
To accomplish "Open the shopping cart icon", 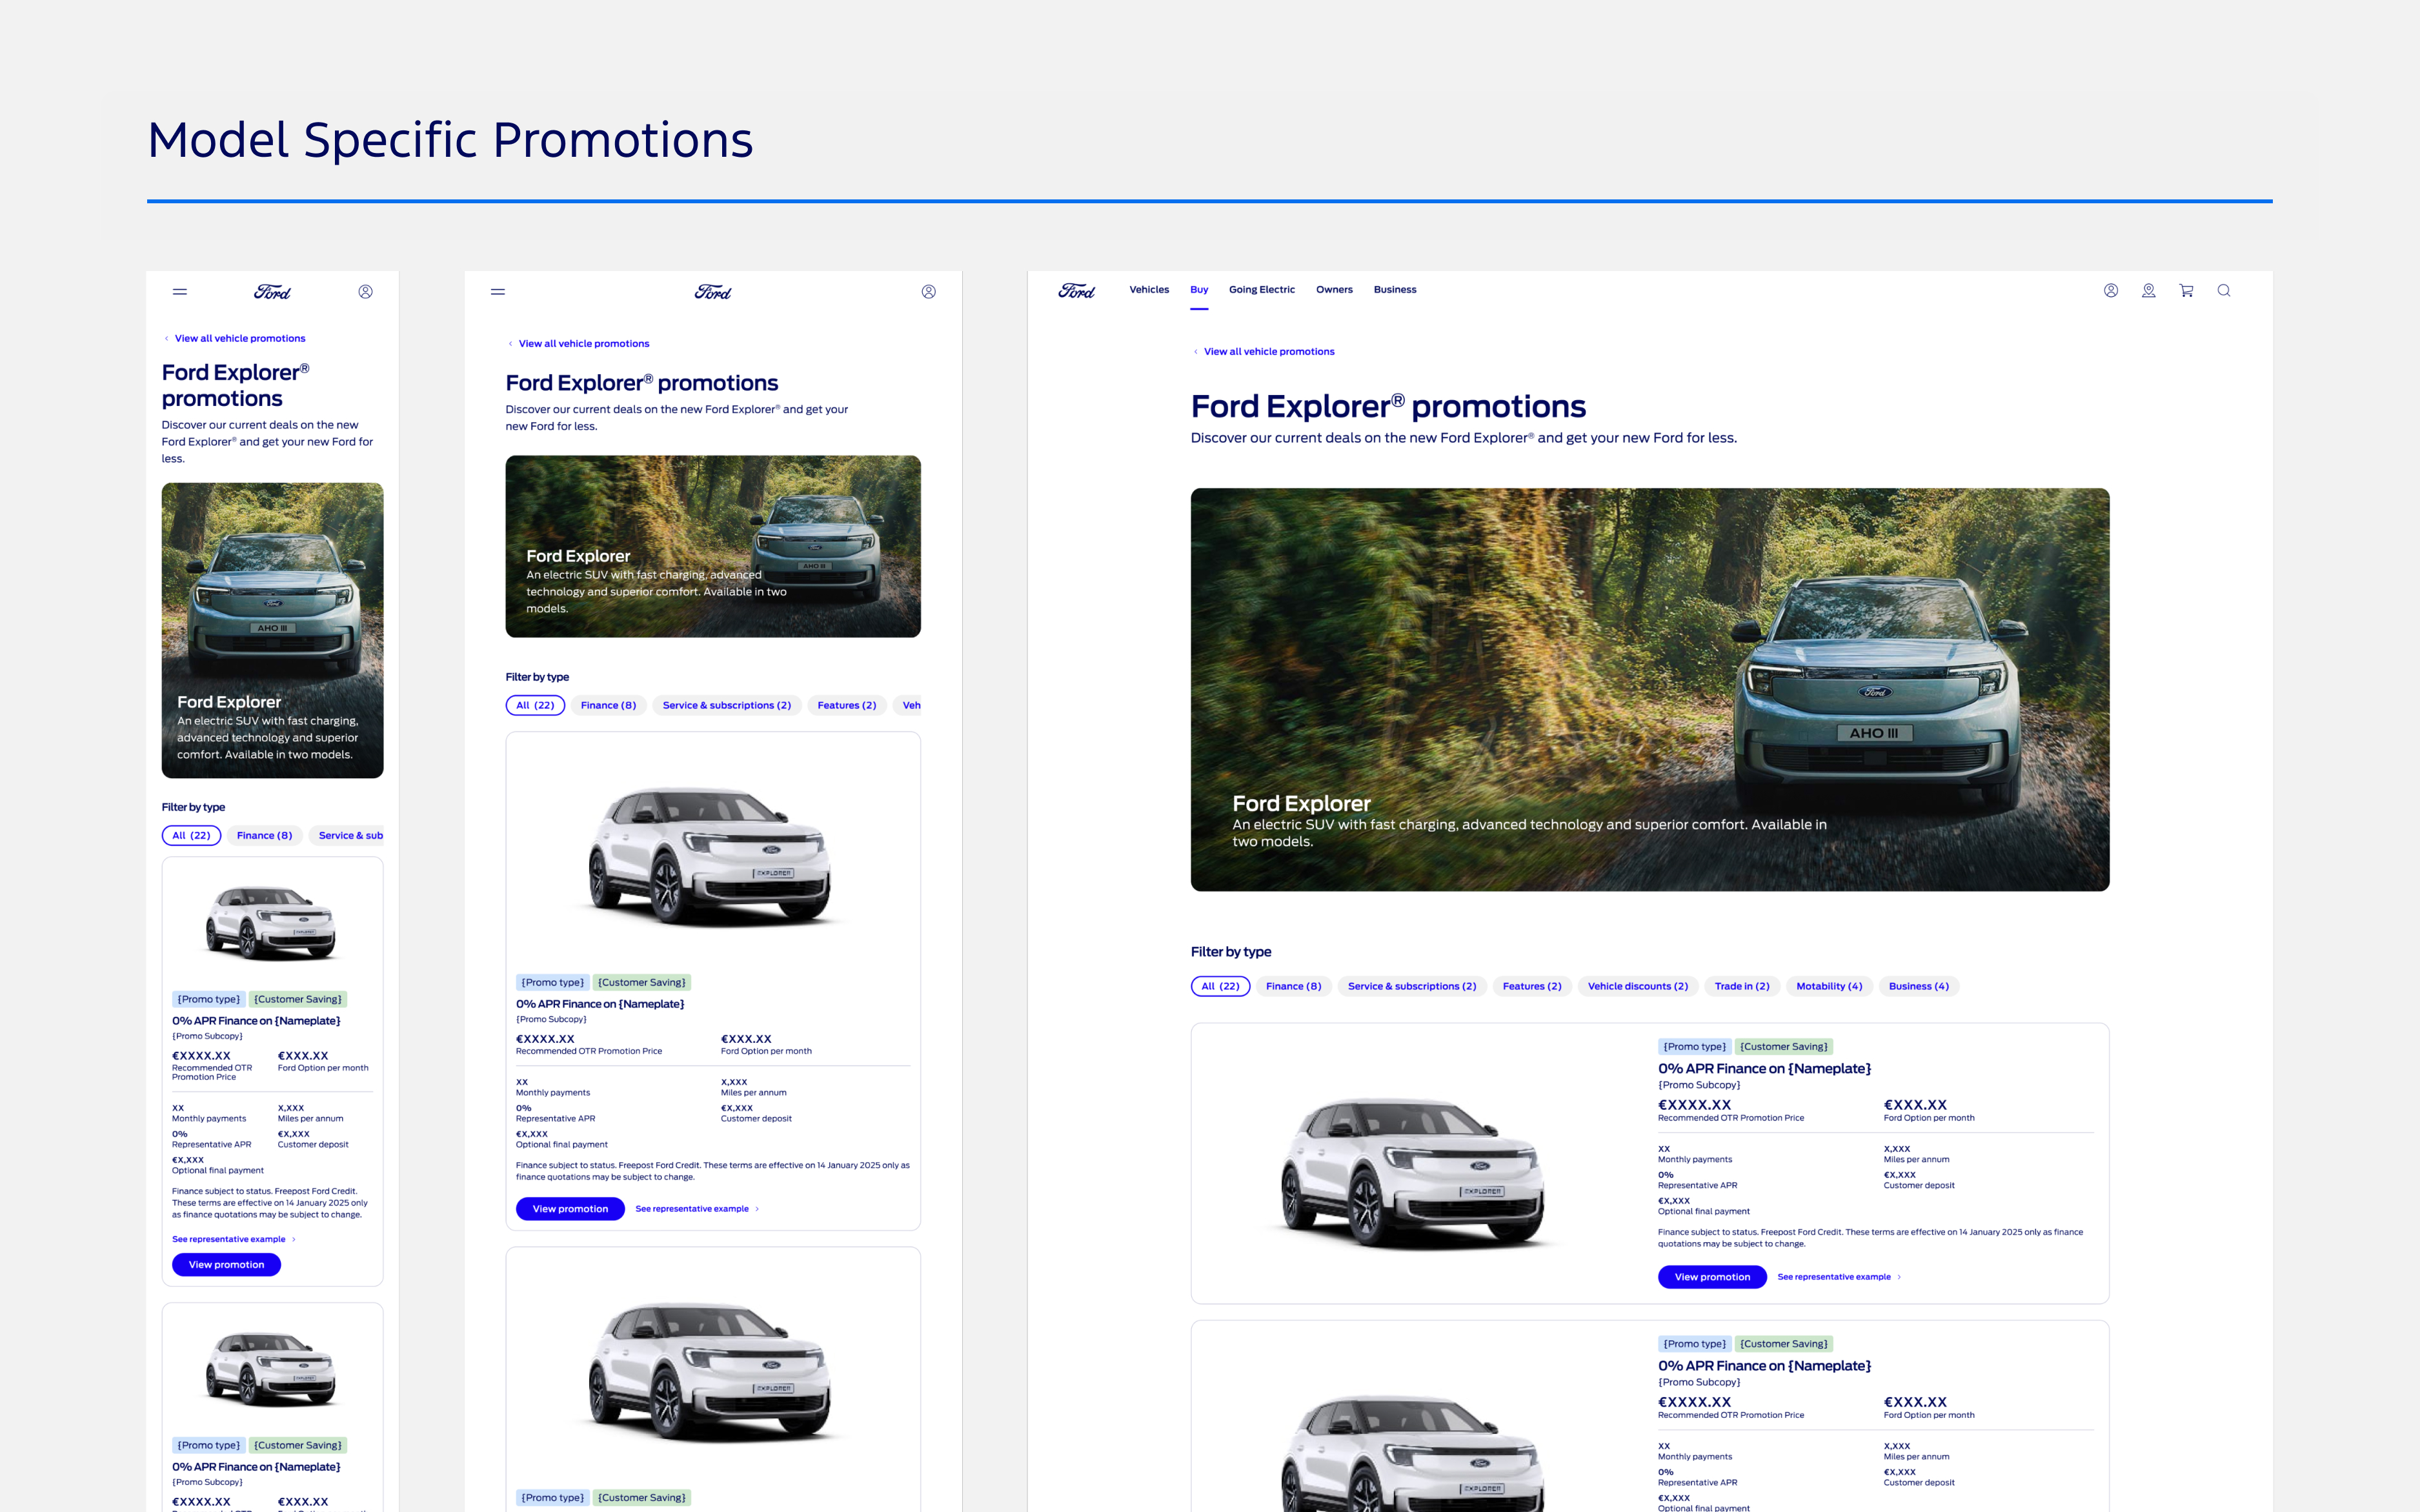I will [2186, 290].
